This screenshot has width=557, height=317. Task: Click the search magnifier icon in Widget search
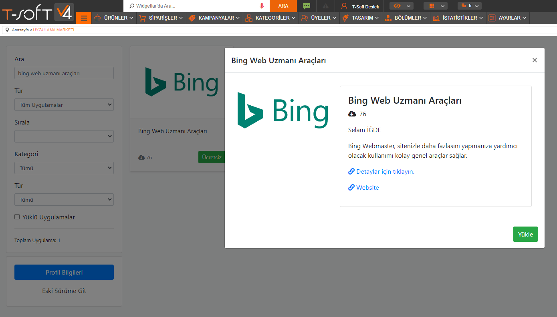132,6
